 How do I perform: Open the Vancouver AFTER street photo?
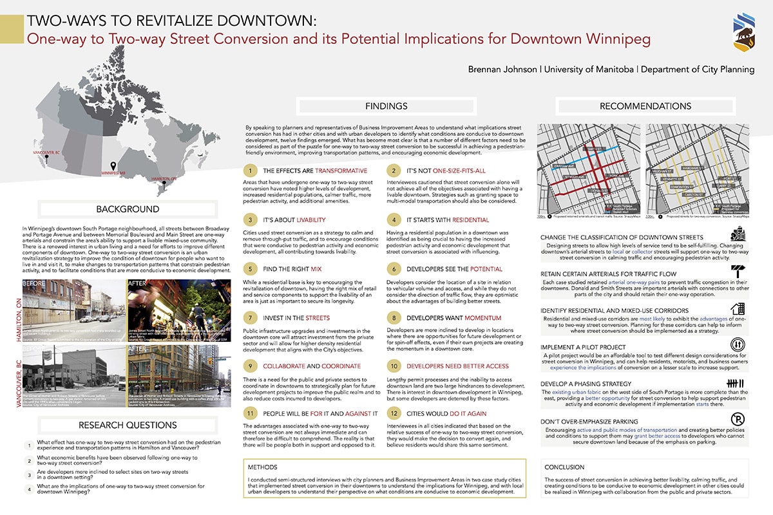tap(179, 375)
